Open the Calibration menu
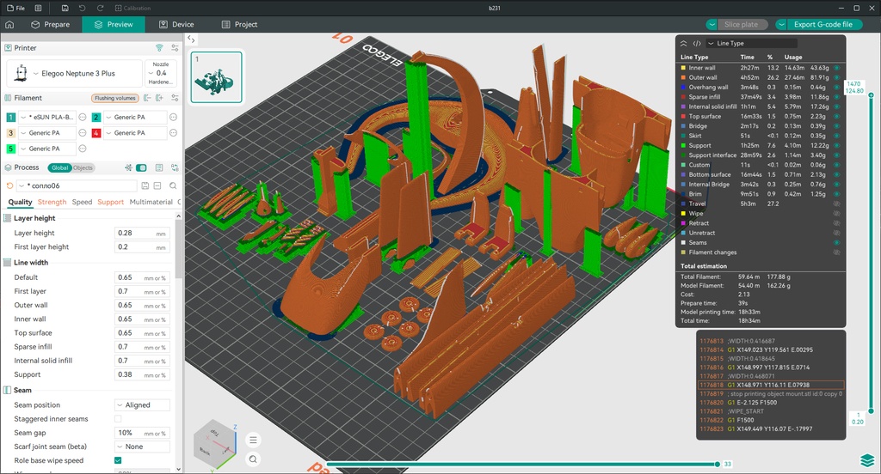Screen dimensions: 881x474 pos(132,8)
